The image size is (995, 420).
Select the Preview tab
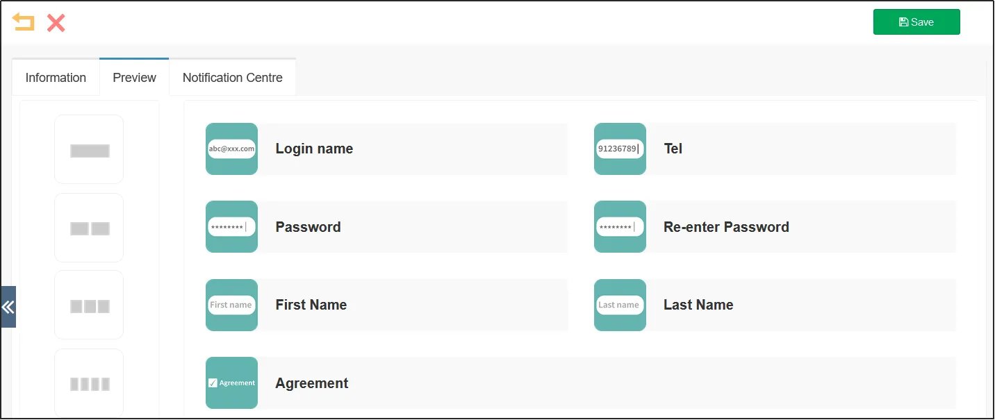point(134,78)
